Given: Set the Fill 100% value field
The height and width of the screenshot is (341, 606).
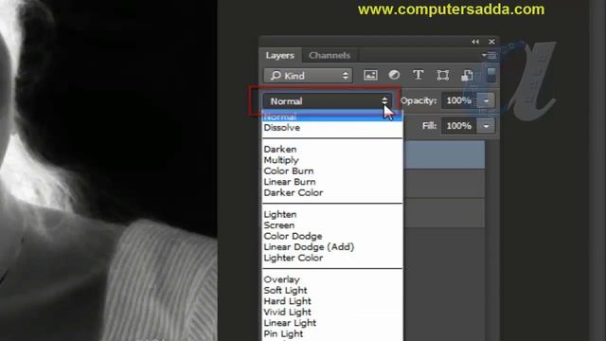Looking at the screenshot, I should click(x=459, y=126).
